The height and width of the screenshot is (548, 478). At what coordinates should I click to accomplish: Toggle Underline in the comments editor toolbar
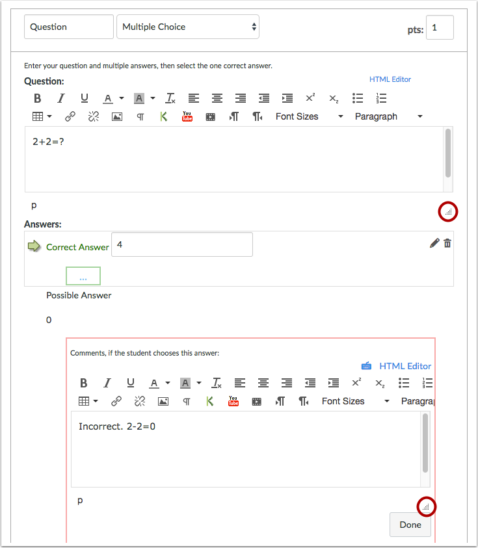(131, 383)
